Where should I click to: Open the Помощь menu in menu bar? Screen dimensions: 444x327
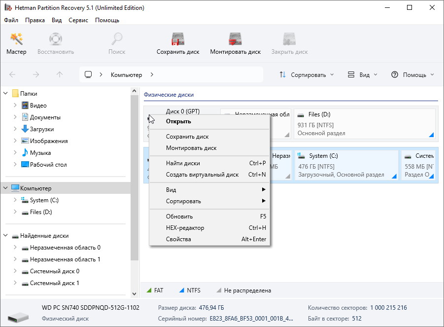point(107,20)
